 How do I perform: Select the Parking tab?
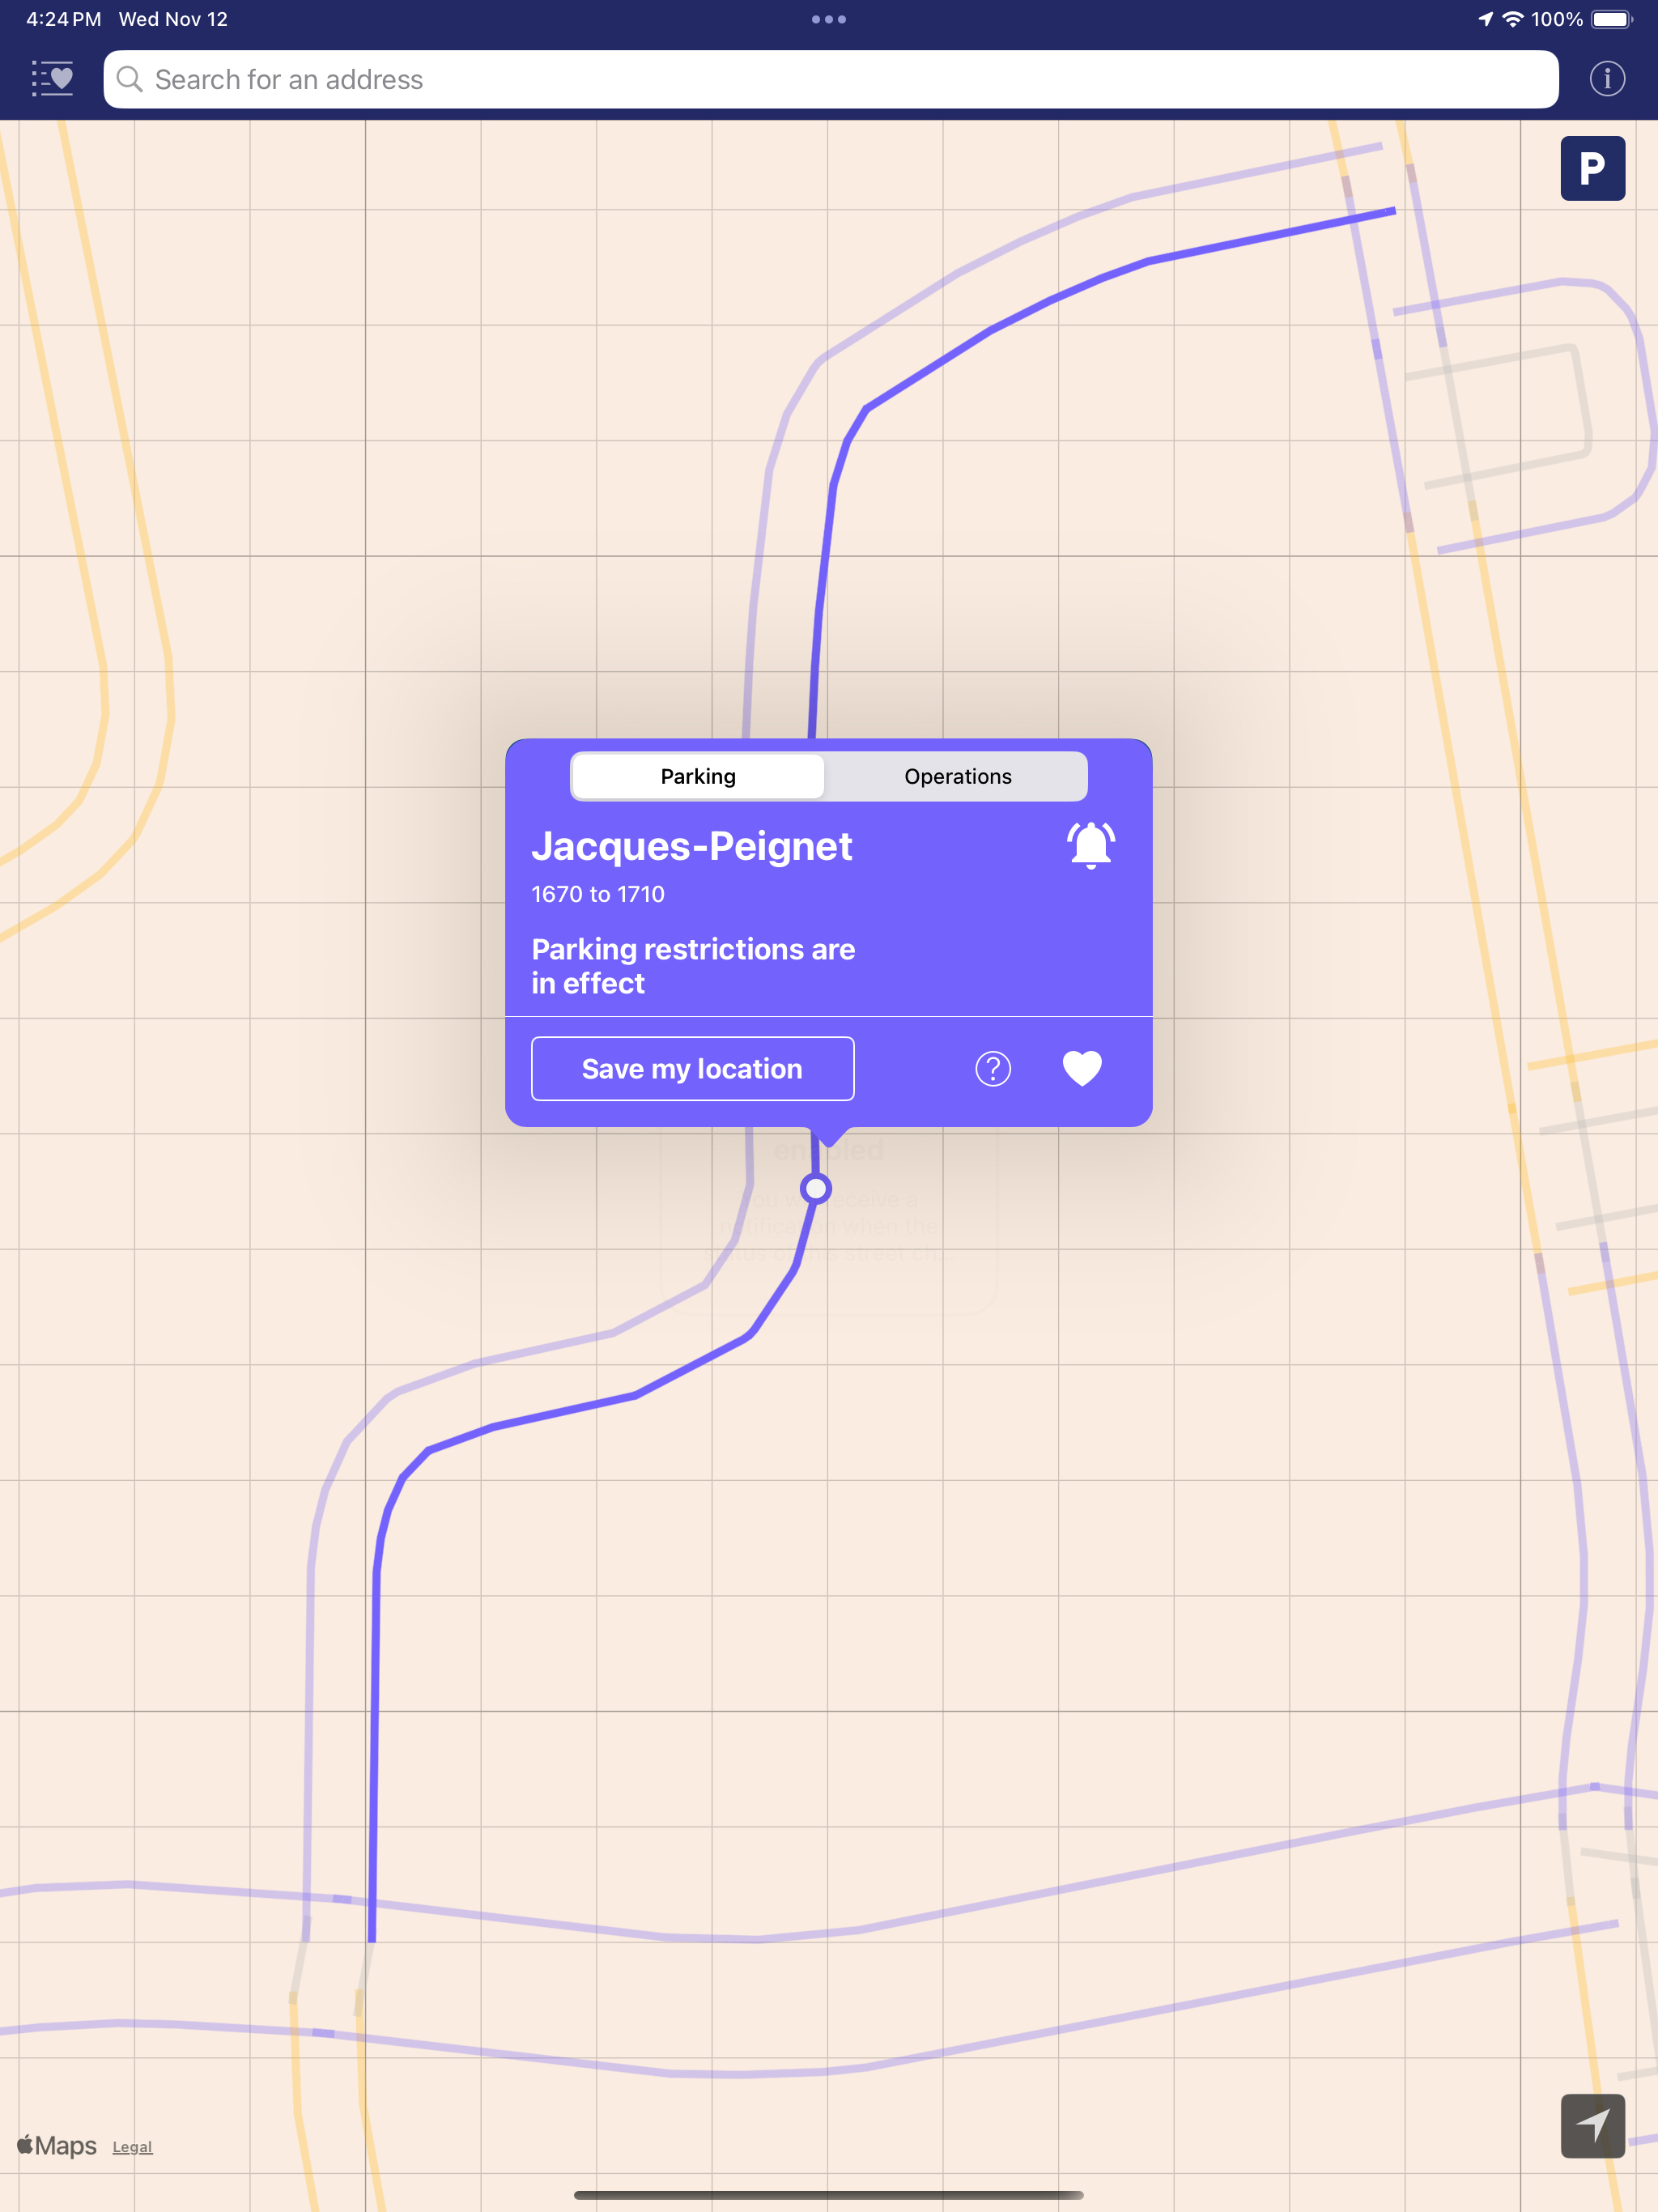click(698, 776)
